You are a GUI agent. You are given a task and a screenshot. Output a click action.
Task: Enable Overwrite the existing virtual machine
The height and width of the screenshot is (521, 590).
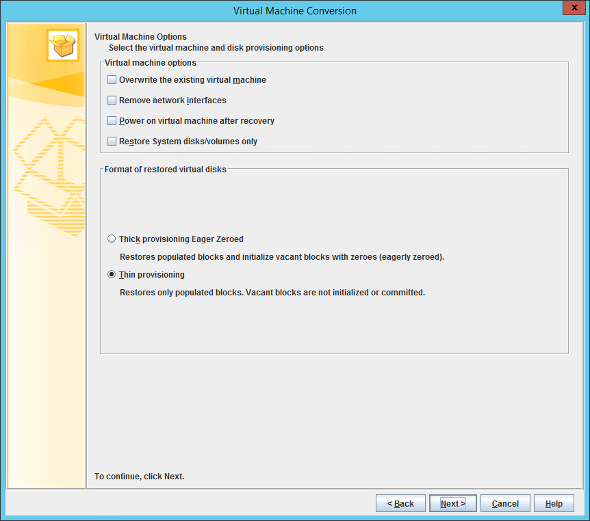(112, 80)
